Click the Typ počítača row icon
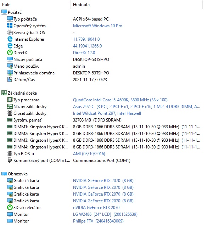 tap(10, 19)
